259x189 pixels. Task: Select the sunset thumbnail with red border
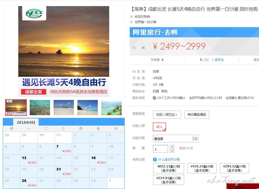[16, 108]
